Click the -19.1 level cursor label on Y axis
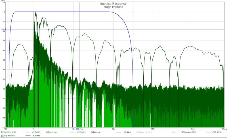Viewport: 227px width, 138px height. [x=3, y=29]
